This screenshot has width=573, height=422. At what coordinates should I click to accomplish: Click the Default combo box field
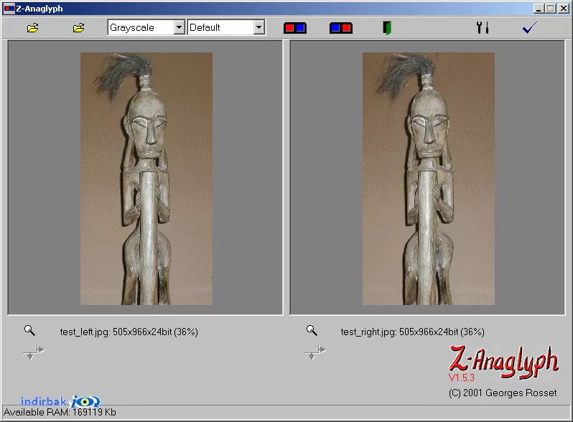tap(226, 27)
